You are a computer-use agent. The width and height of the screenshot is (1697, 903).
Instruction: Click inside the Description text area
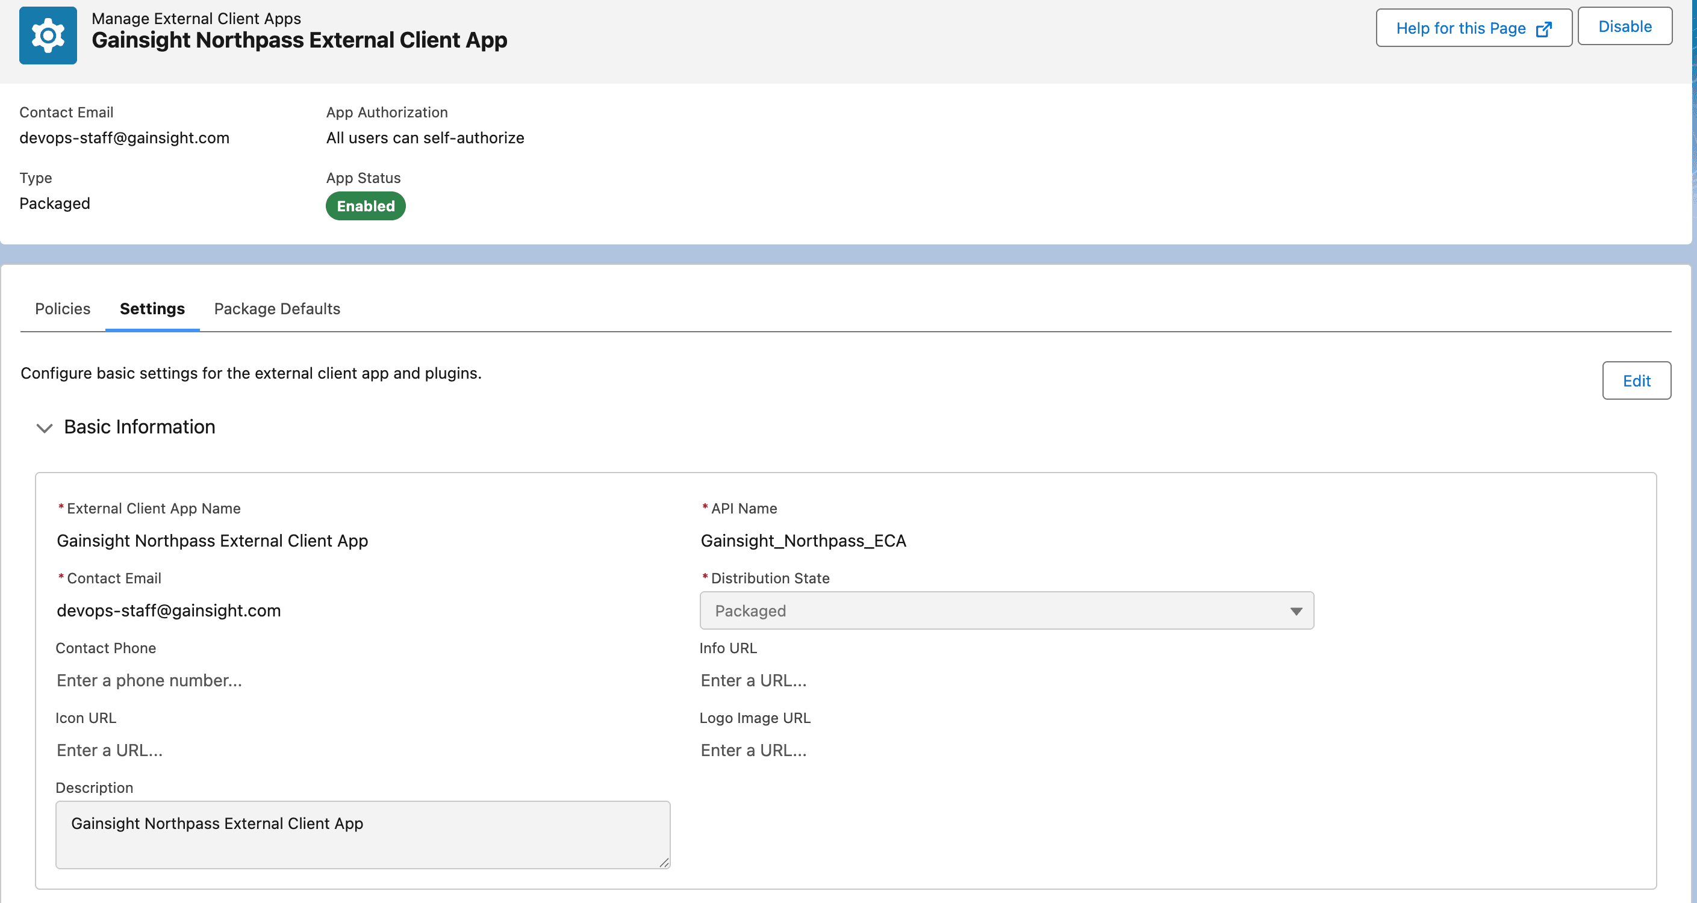363,835
